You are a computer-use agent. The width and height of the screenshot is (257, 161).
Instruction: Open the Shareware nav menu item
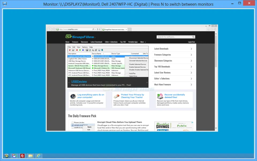(84, 42)
